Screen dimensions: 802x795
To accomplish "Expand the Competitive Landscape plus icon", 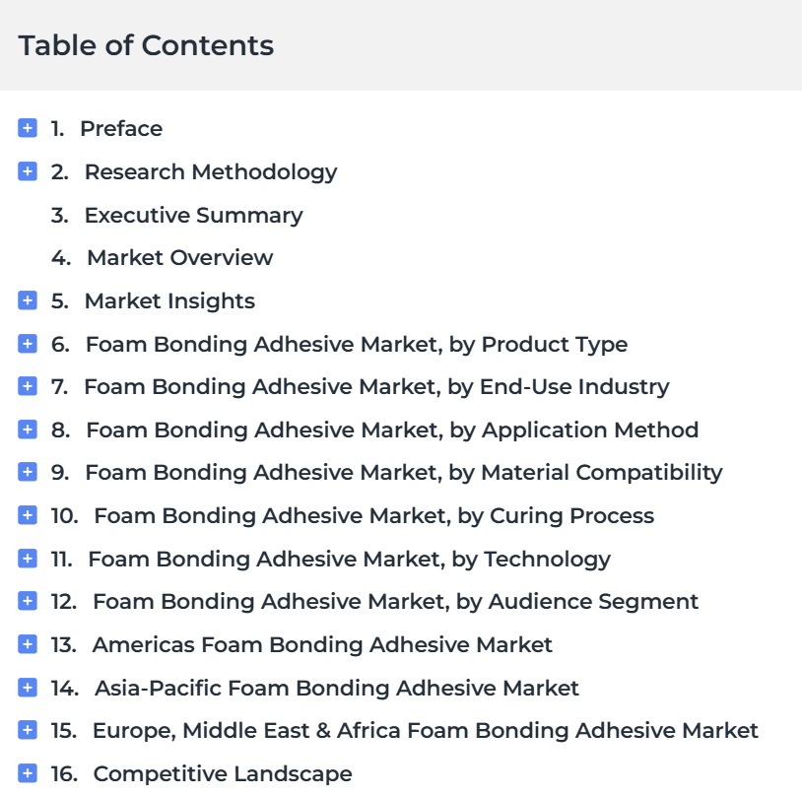I will click(x=28, y=773).
